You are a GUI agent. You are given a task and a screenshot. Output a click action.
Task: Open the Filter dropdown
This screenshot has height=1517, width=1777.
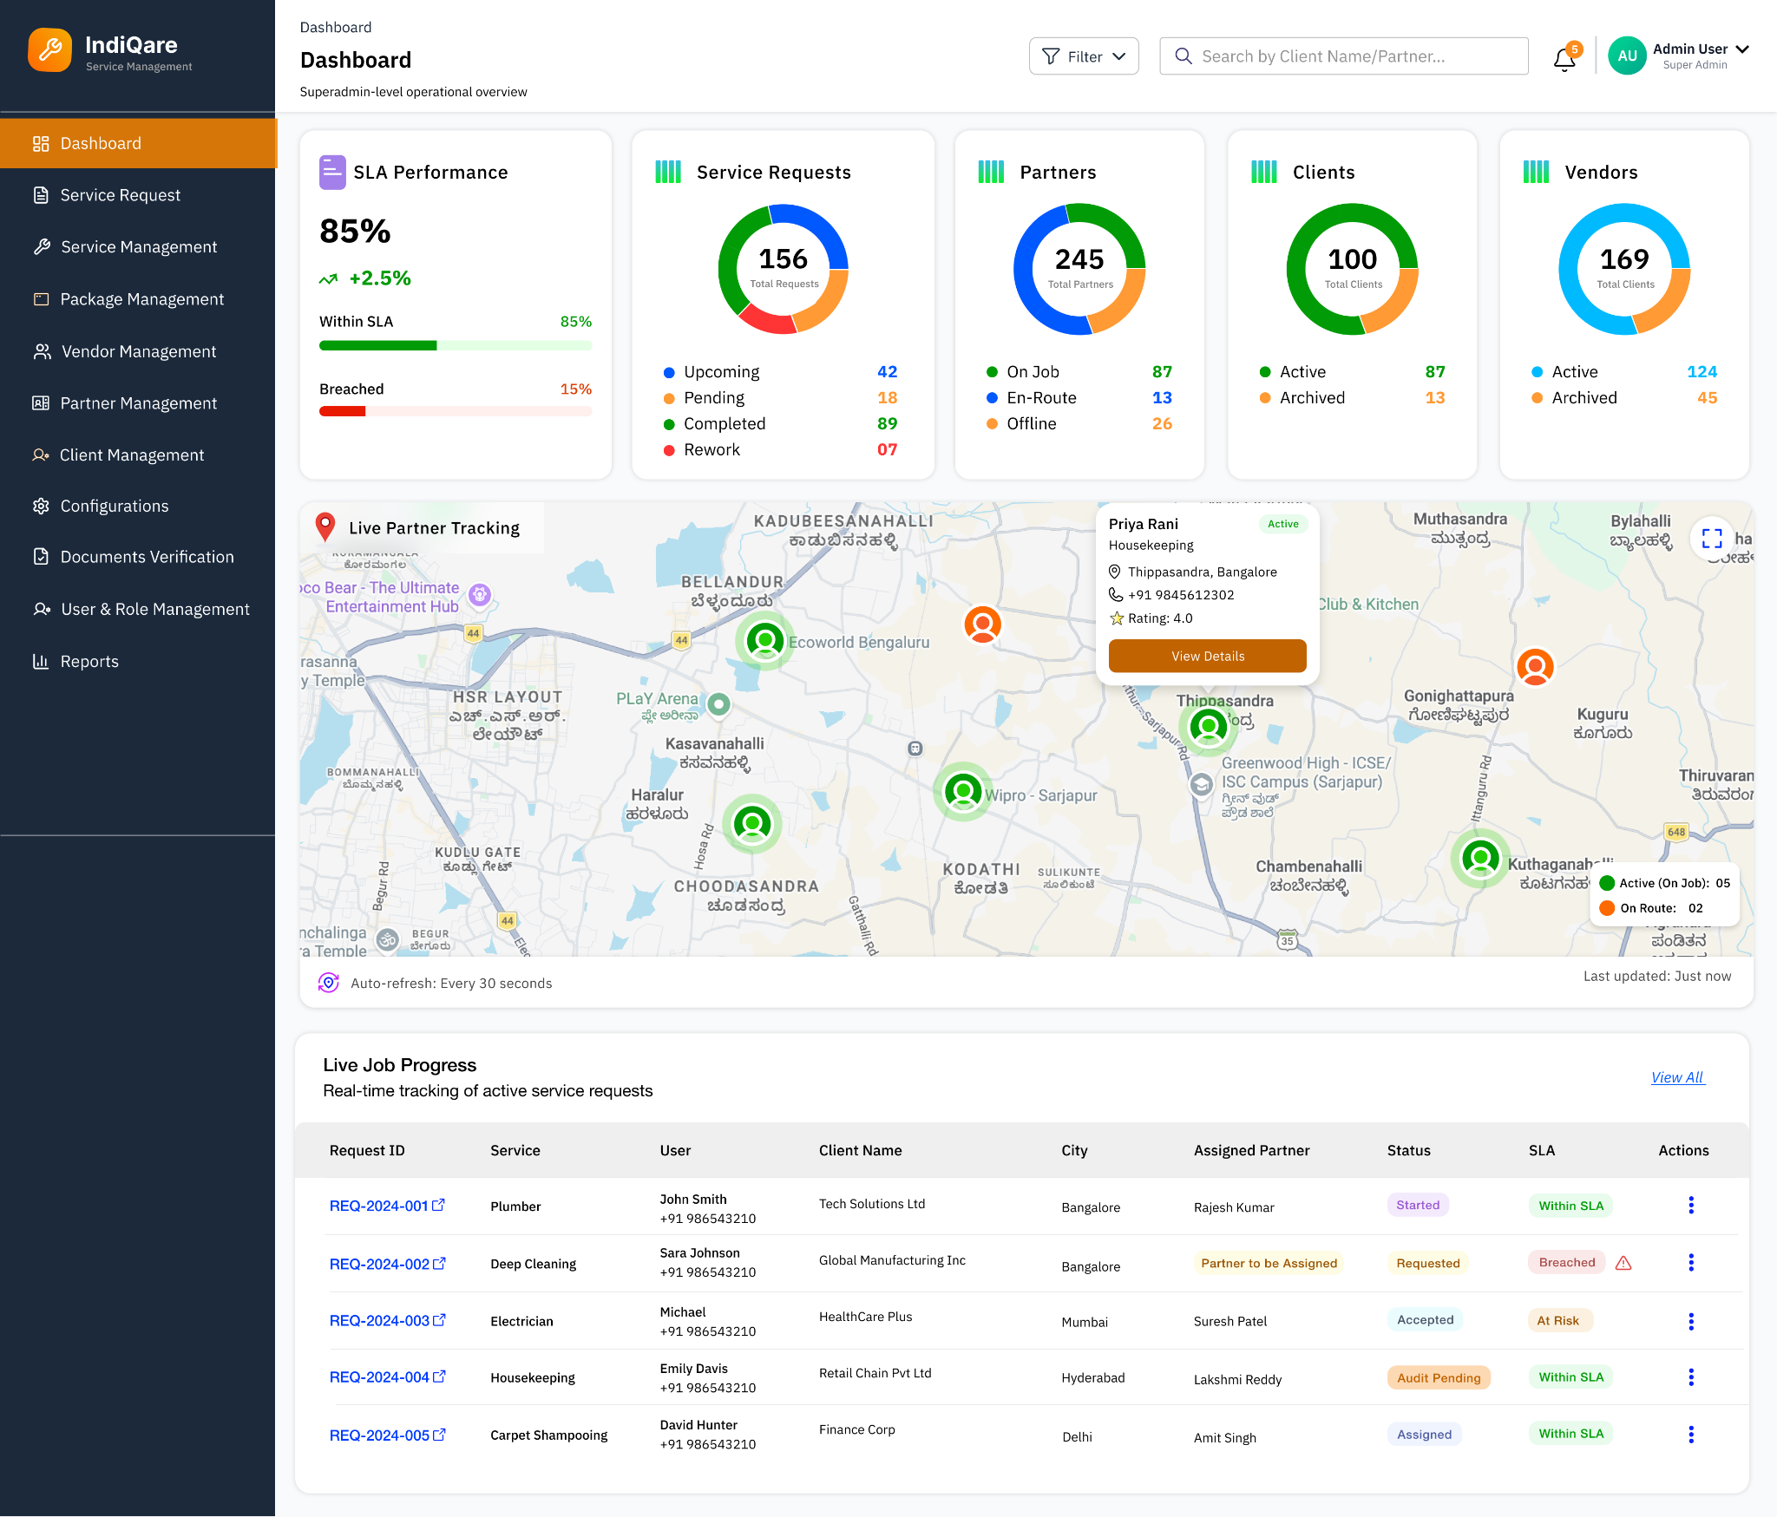(x=1084, y=56)
